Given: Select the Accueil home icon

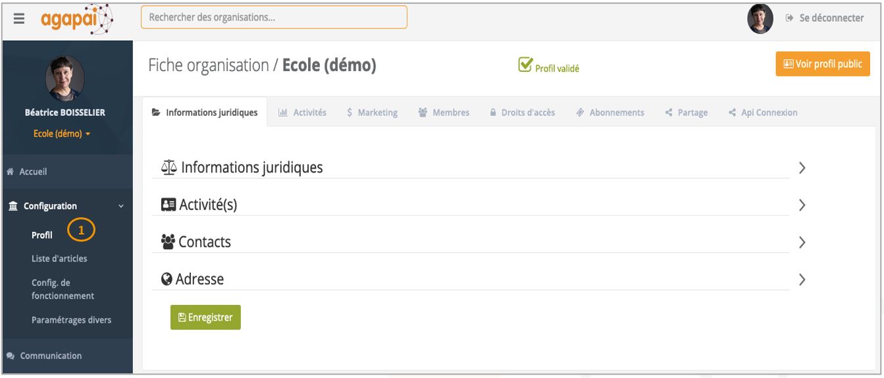Looking at the screenshot, I should pos(10,172).
